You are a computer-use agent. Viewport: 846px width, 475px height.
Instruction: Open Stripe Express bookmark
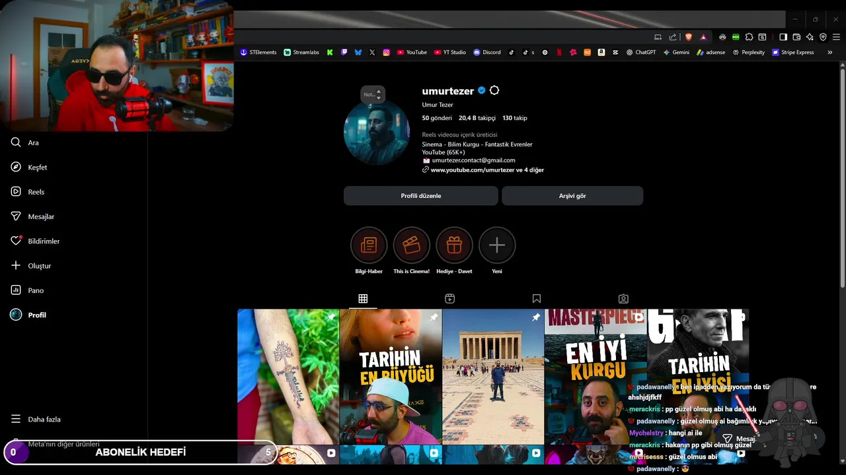793,52
